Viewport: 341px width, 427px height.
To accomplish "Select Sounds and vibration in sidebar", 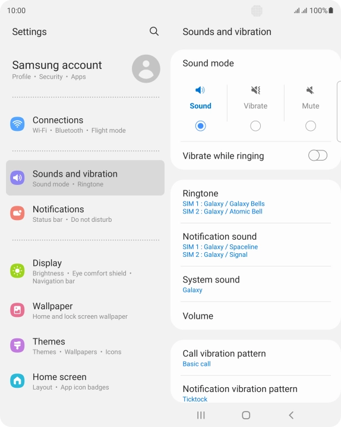I will tap(85, 178).
